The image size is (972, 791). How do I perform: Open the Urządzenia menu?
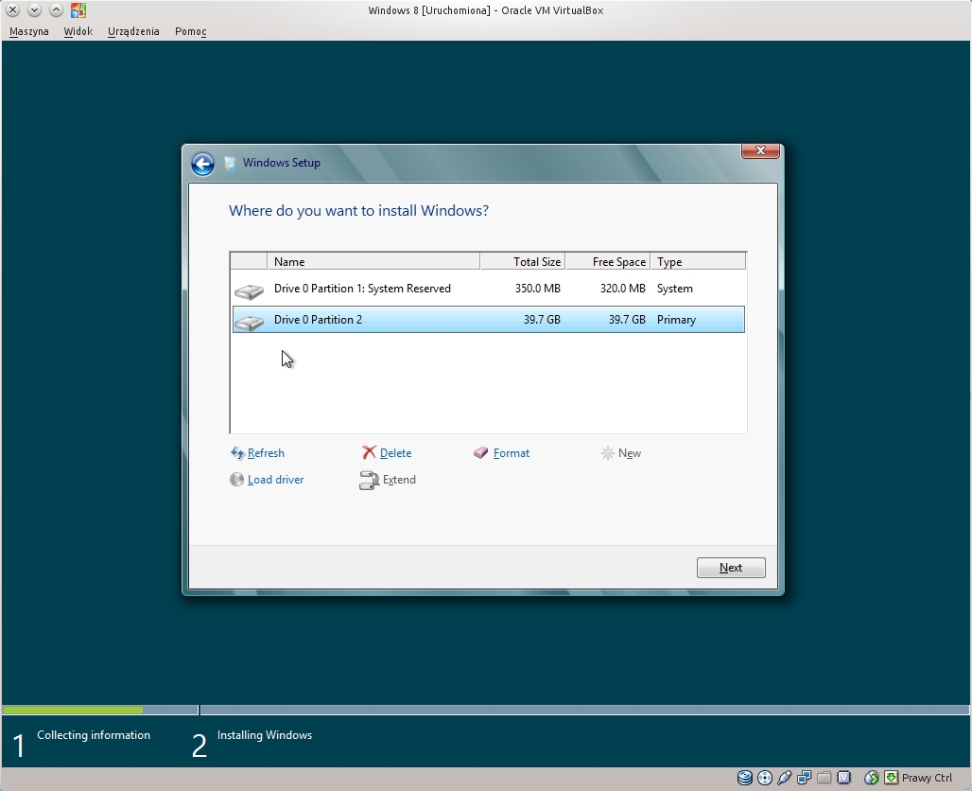point(133,31)
